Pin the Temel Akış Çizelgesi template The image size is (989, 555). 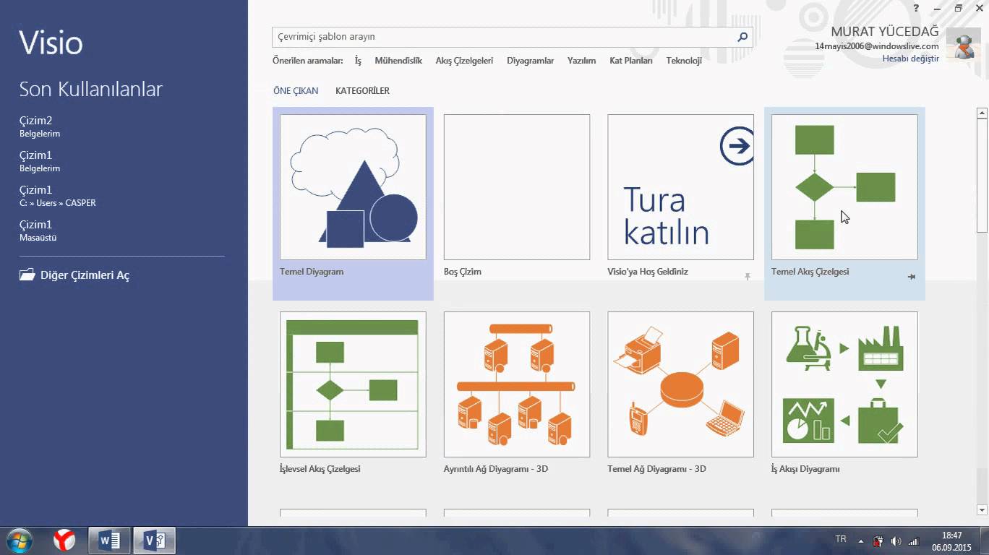tap(911, 277)
